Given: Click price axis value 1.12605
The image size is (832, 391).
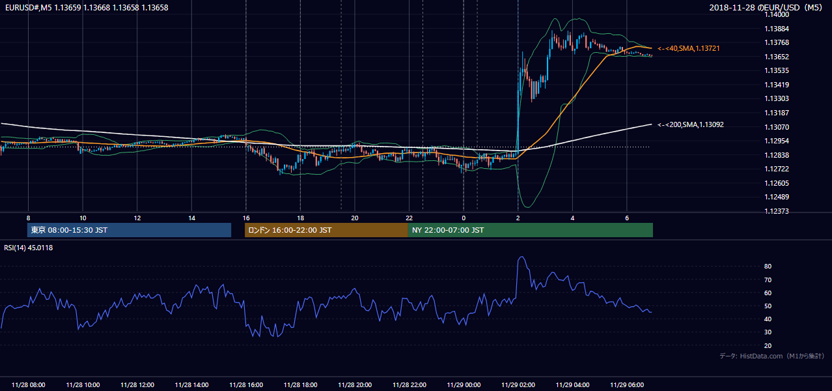Looking at the screenshot, I should point(777,183).
